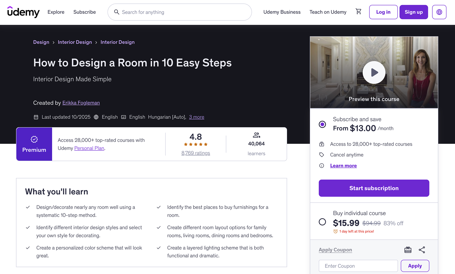Click the star rating icons
Viewport: 455px width, 274px height.
click(x=196, y=144)
